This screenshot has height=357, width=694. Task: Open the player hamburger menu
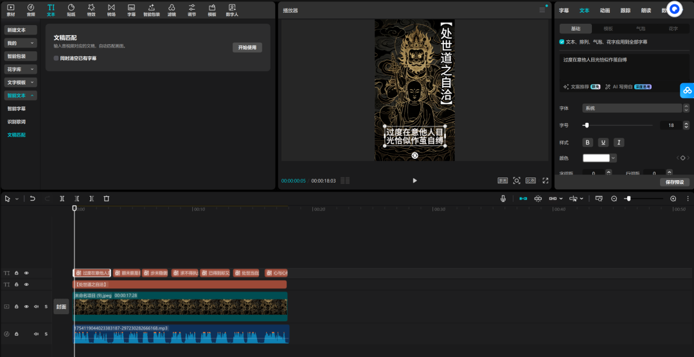click(542, 10)
